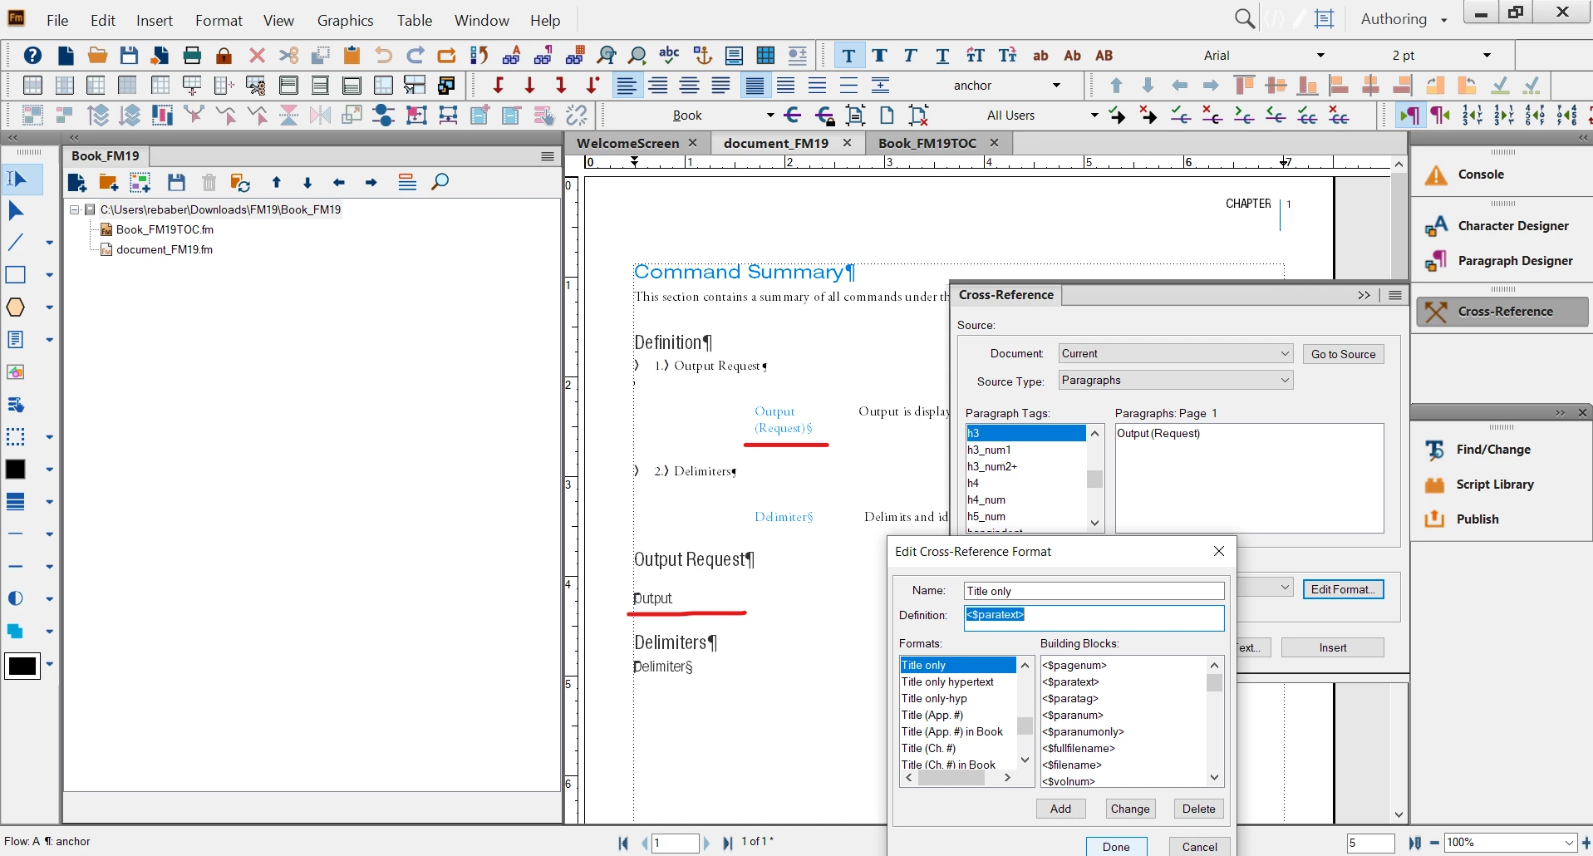
Task: Click the Redo arrow icon
Action: (415, 56)
